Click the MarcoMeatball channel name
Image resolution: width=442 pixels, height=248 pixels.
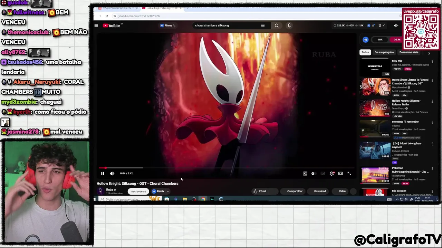400,87
